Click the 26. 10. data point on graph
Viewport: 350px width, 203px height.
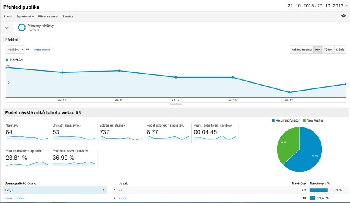coord(289,92)
